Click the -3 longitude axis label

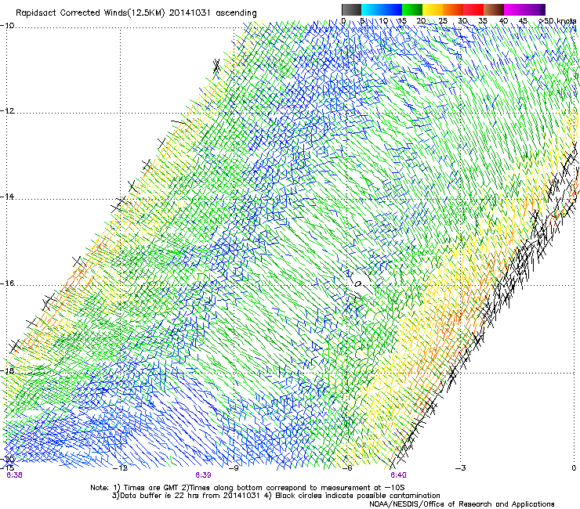click(x=460, y=468)
